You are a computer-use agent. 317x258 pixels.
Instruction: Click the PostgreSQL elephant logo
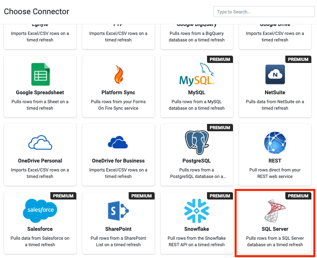click(197, 143)
